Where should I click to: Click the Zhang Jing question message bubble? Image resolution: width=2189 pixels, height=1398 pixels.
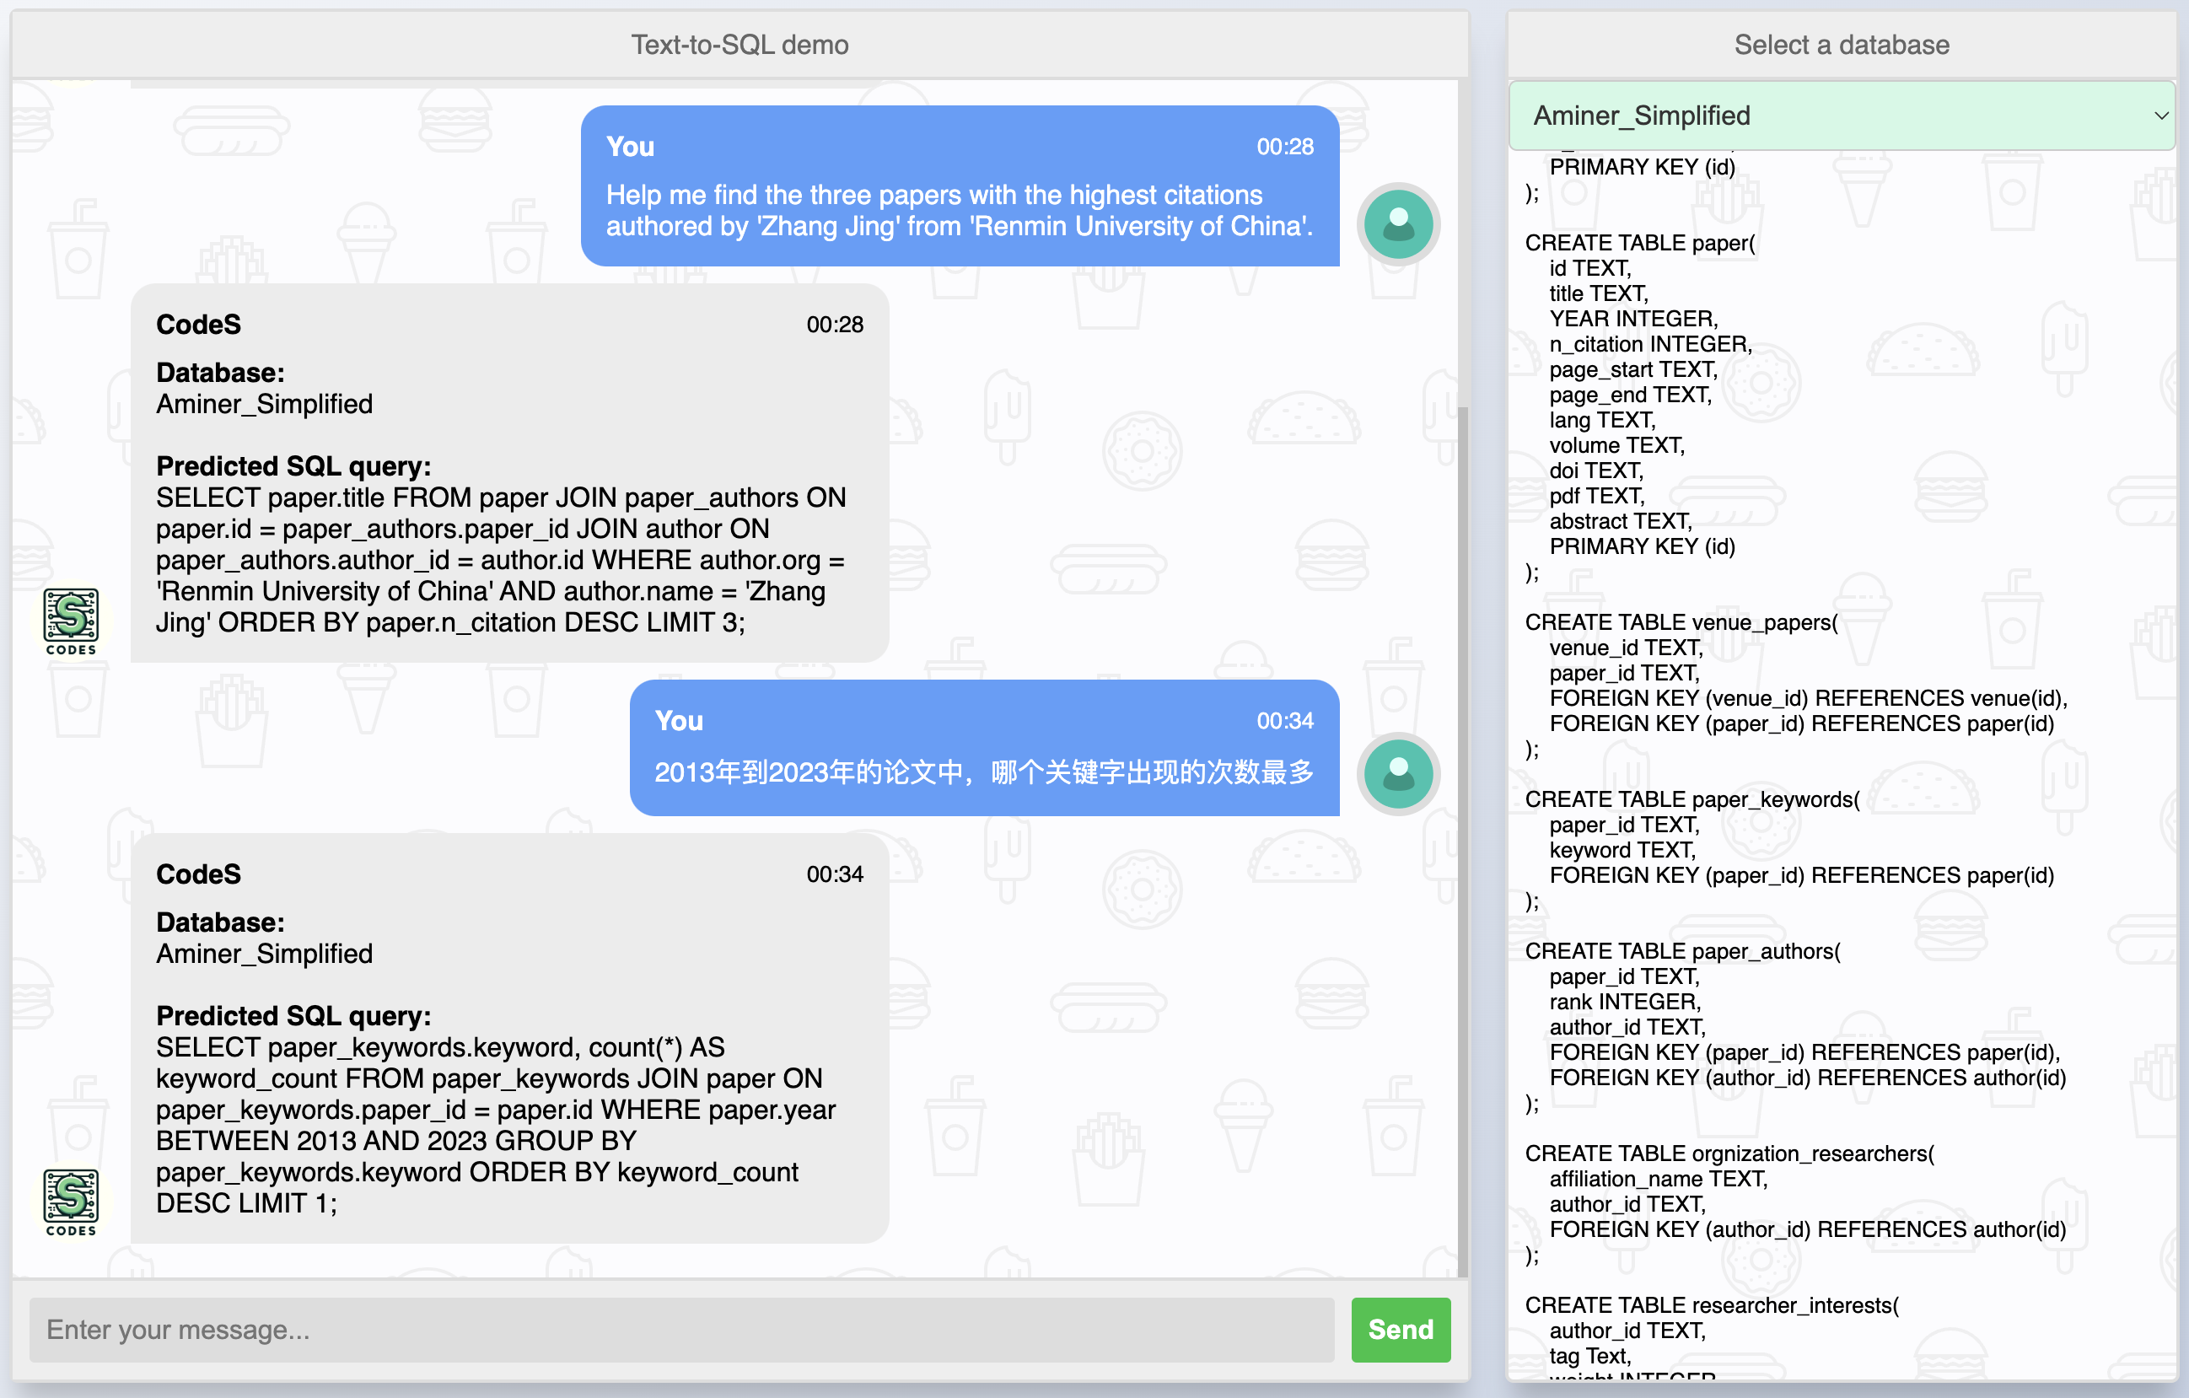pos(959,210)
